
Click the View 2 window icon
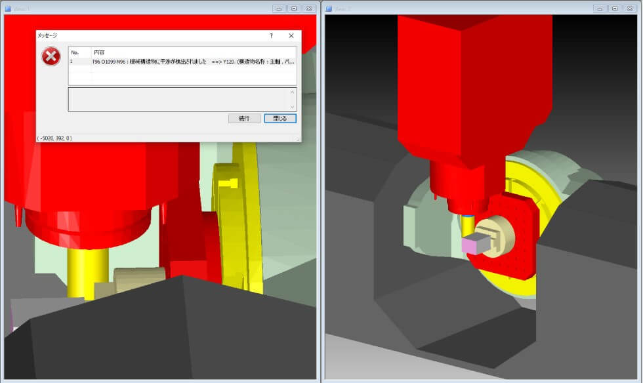(x=329, y=9)
